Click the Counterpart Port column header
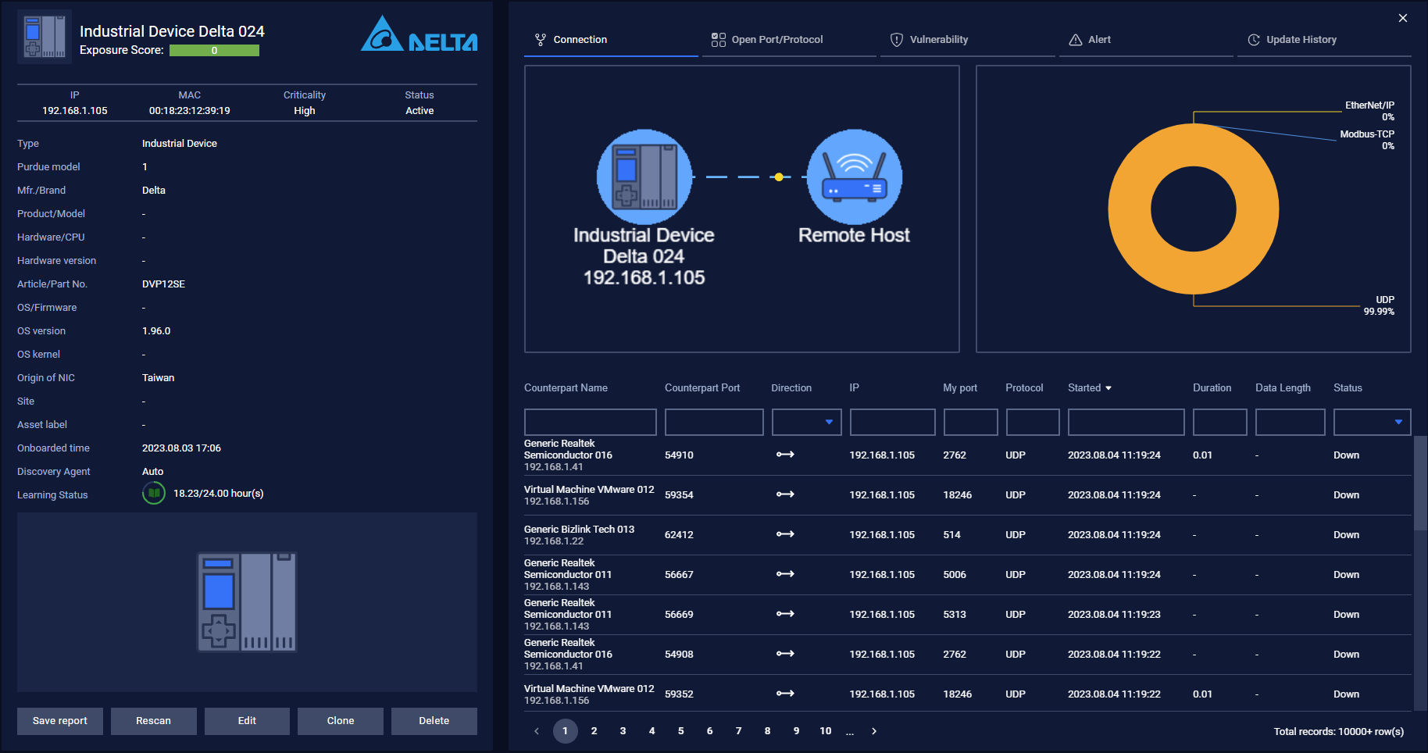The width and height of the screenshot is (1428, 753). 702,388
